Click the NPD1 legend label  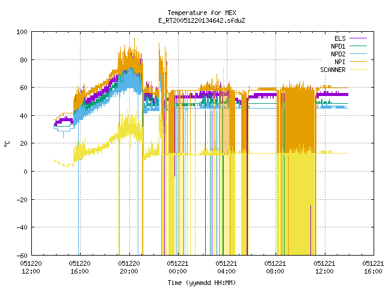[x=338, y=46]
